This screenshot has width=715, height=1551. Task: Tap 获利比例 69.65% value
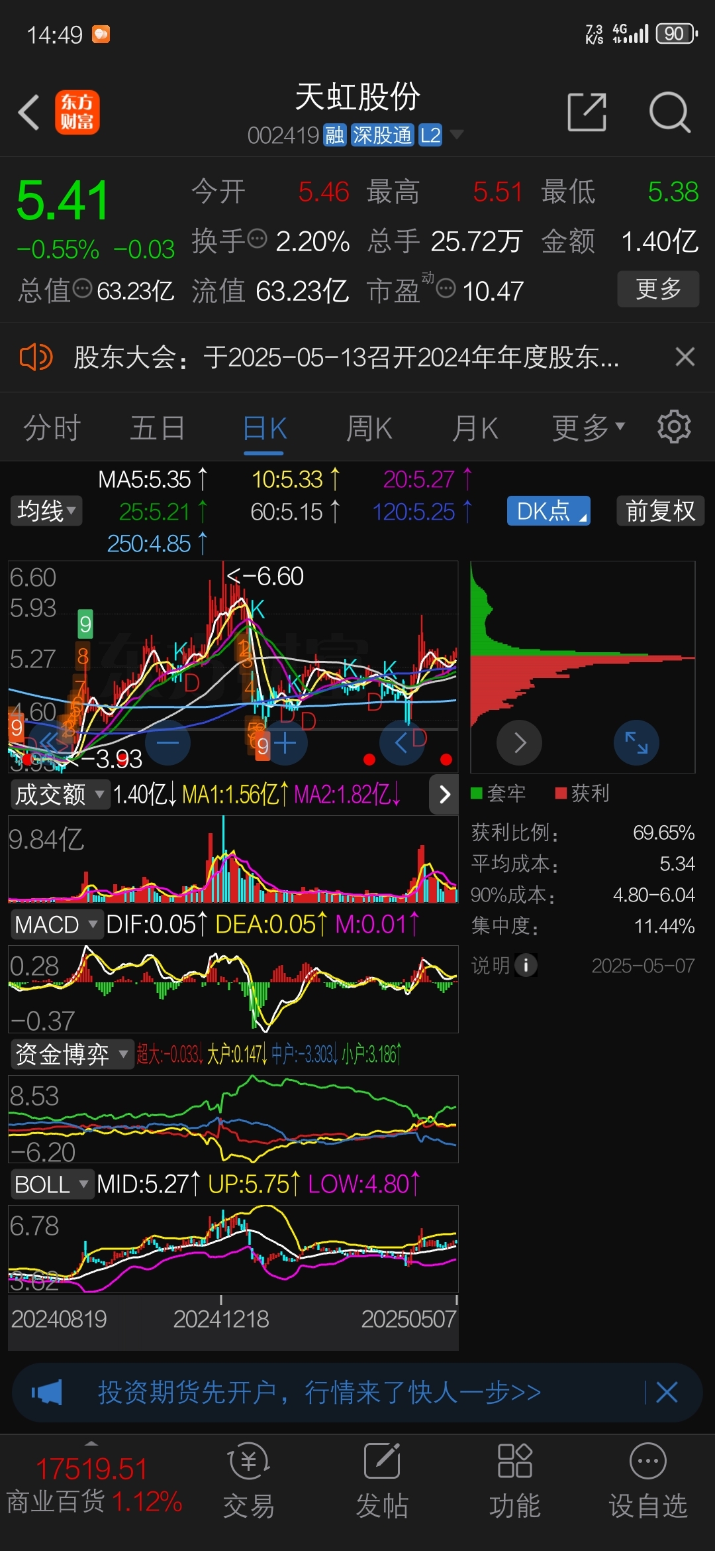tap(663, 833)
